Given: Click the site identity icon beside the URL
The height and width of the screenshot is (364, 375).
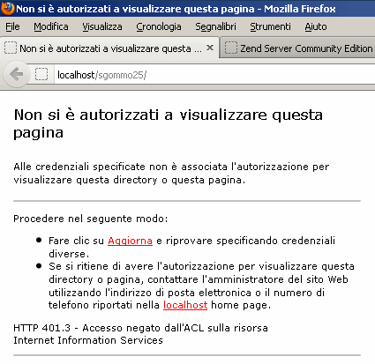Looking at the screenshot, I should pos(41,74).
